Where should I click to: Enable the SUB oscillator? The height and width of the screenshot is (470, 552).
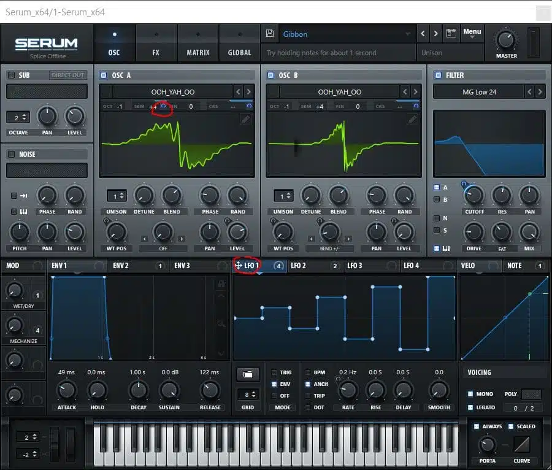[12, 75]
